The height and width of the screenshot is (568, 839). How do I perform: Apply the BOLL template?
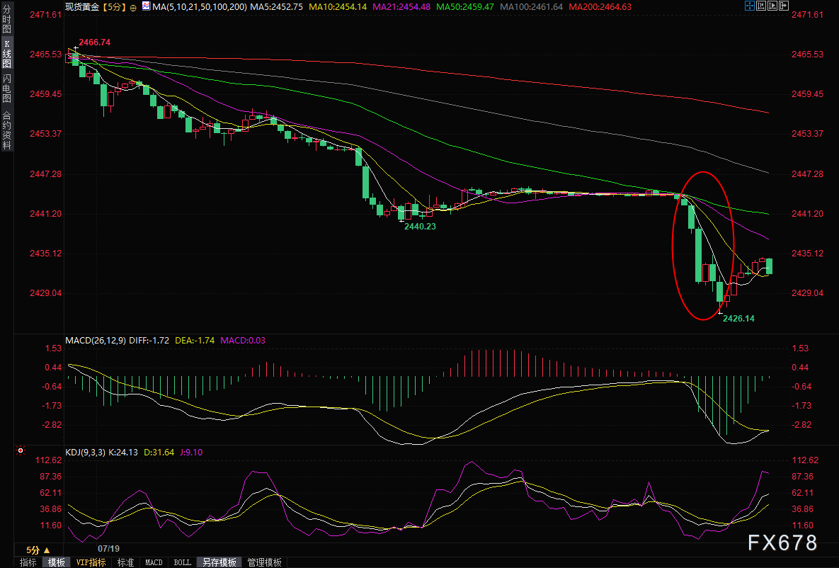(x=183, y=562)
